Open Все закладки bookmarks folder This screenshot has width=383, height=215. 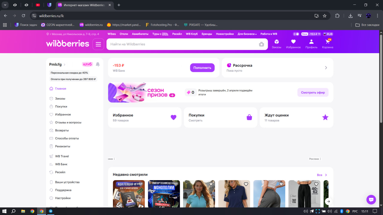(367, 25)
